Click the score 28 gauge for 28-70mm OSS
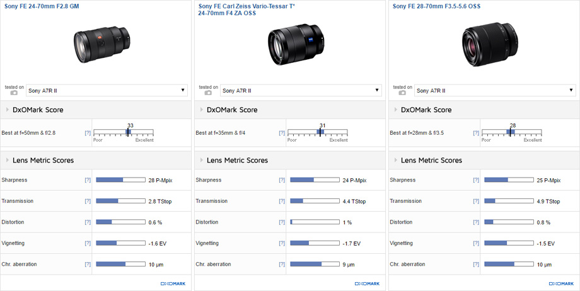This screenshot has height=291, width=580. click(511, 132)
